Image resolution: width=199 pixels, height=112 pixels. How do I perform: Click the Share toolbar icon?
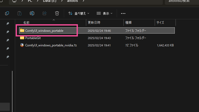[45, 13]
